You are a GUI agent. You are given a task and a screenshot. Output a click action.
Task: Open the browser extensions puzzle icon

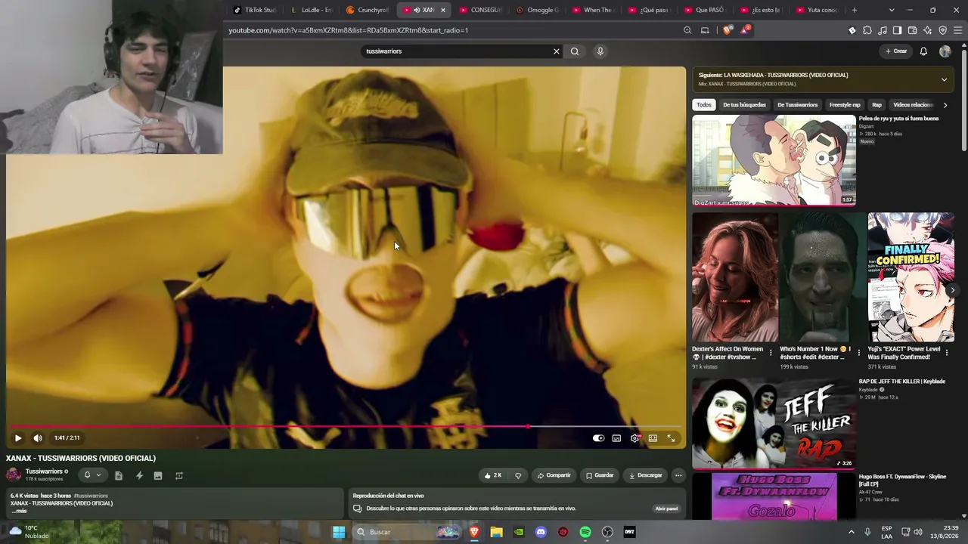coord(867,30)
